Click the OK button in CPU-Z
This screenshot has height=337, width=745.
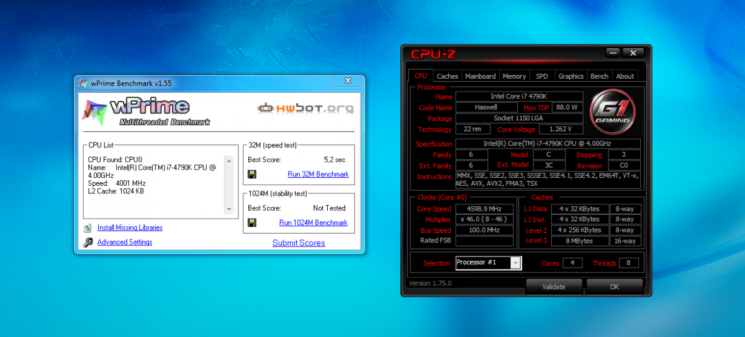pyautogui.click(x=614, y=287)
